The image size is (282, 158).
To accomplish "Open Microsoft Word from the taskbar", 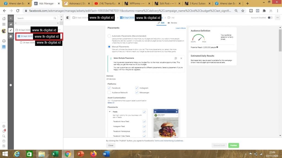I will point(107,154).
